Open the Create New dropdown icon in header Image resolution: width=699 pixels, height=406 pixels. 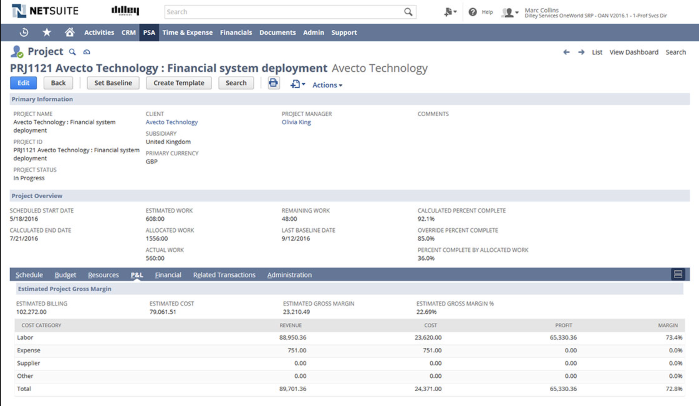(x=450, y=12)
